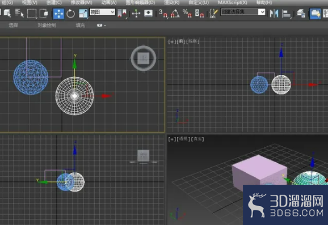328x225 pixels.
Task: Open the [线框] shading label menu
Action: (x=193, y=41)
